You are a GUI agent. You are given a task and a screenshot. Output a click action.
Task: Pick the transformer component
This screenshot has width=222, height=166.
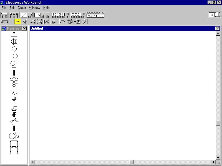click(14, 84)
